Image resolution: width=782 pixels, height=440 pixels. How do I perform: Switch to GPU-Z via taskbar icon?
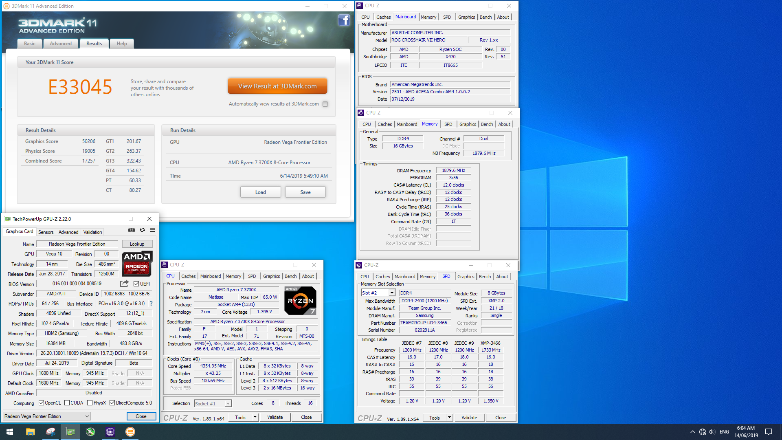click(70, 432)
